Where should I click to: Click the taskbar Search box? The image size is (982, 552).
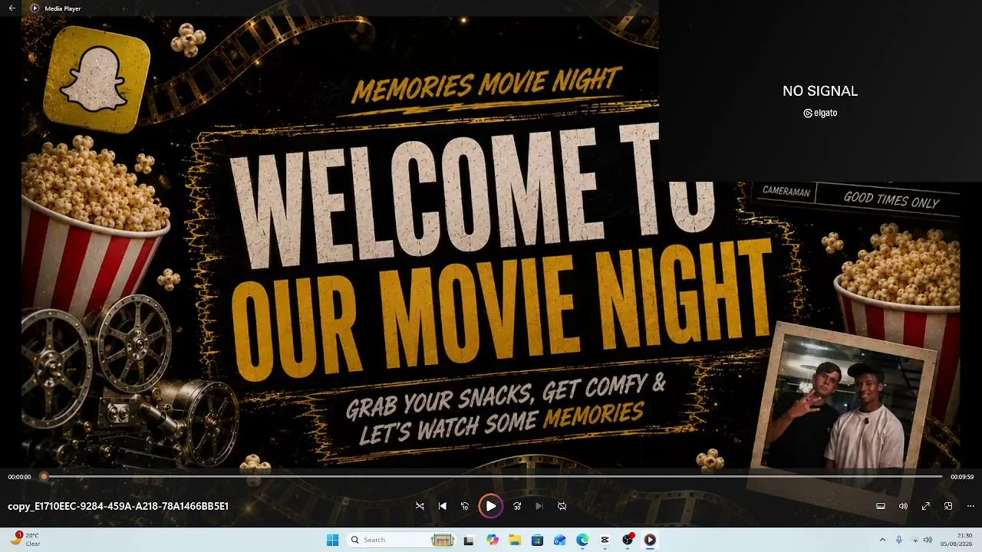(400, 540)
